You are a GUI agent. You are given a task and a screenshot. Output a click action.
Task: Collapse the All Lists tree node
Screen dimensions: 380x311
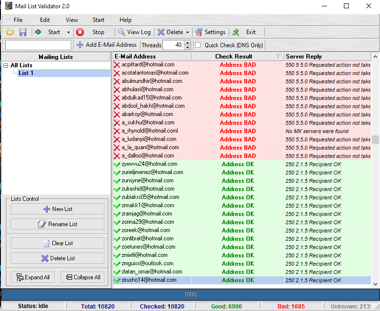(5, 65)
